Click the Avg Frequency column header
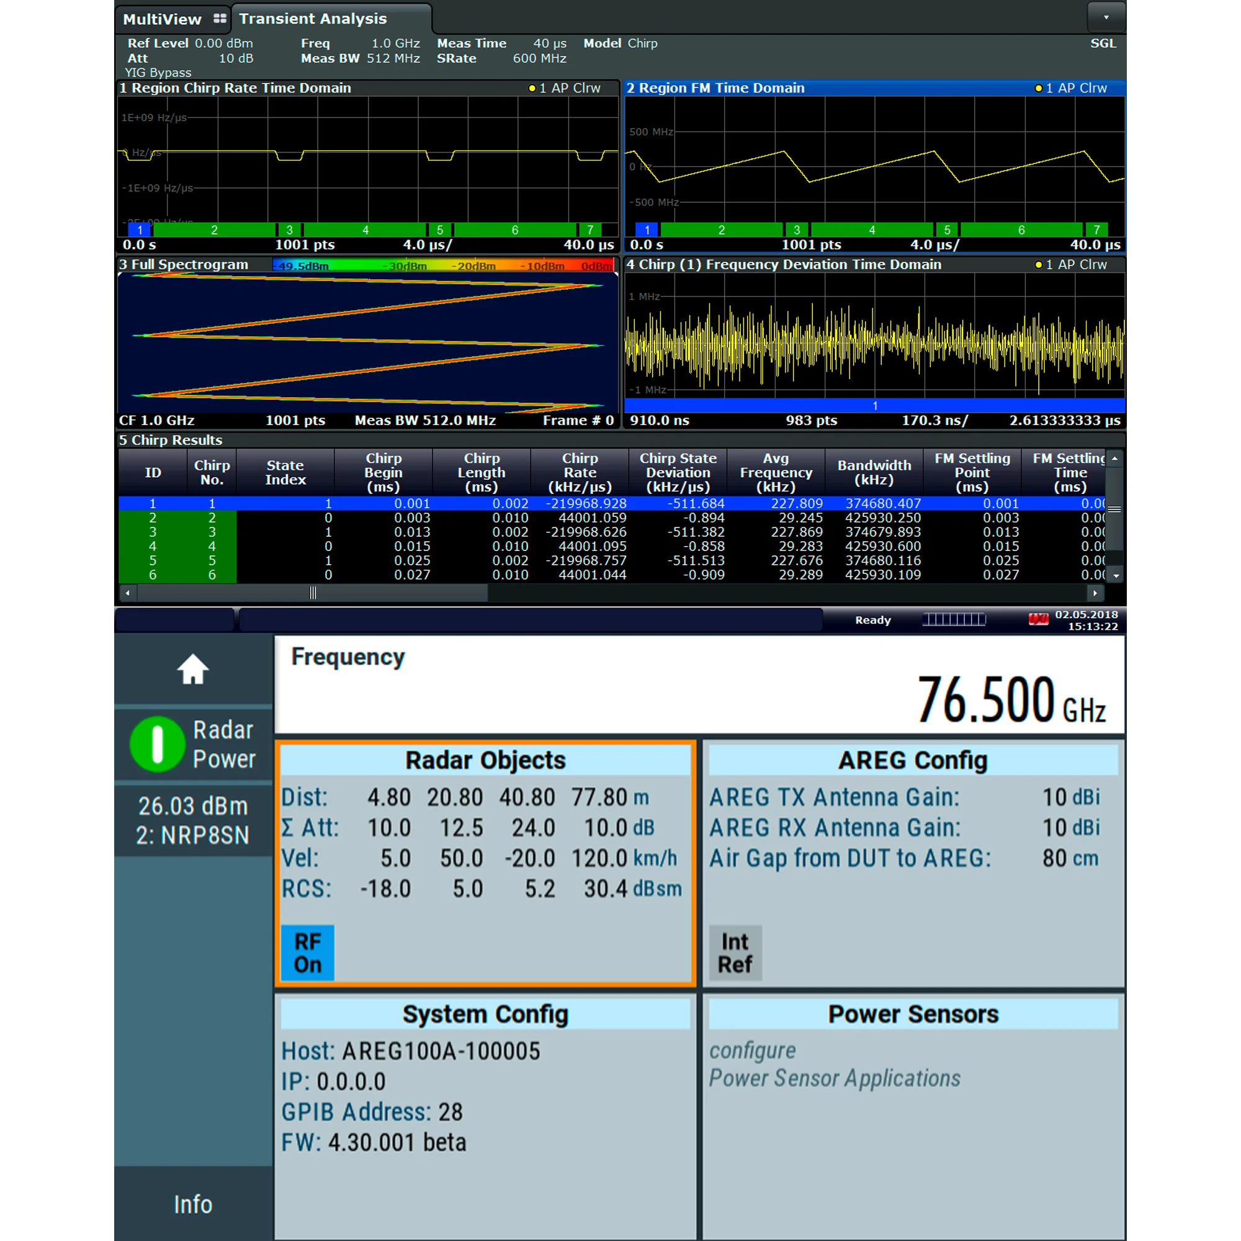The width and height of the screenshot is (1241, 1241). (x=776, y=472)
